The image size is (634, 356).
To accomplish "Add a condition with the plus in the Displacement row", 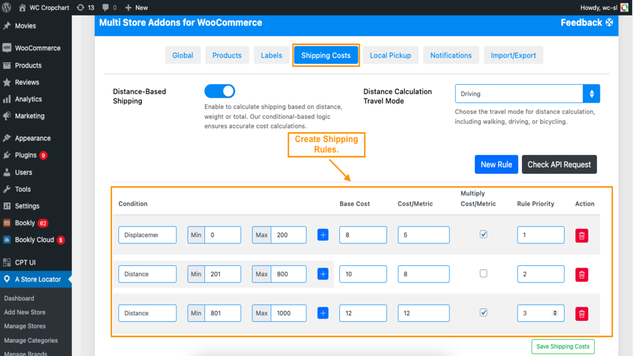I will point(323,235).
